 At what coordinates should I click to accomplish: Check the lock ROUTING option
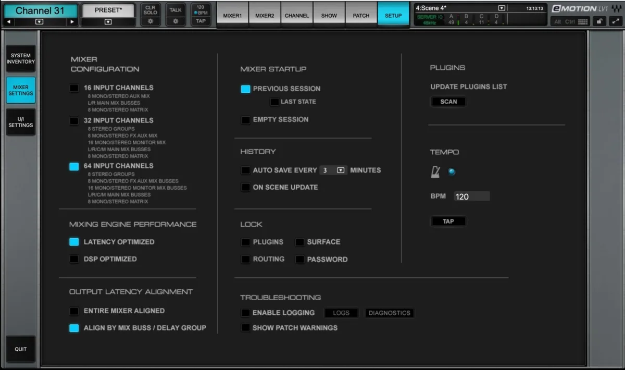coord(245,259)
